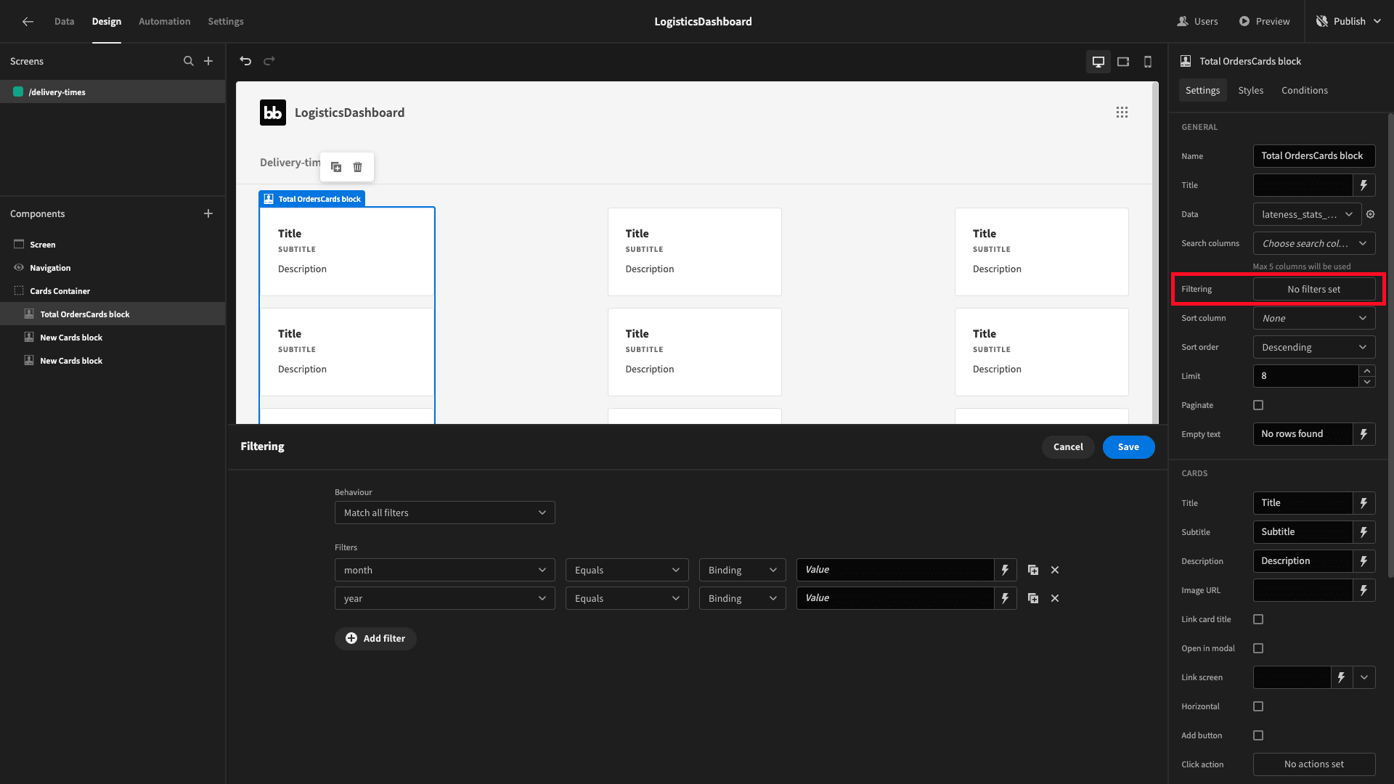Open the Sort column dropdown
This screenshot has width=1394, height=784.
click(1314, 318)
